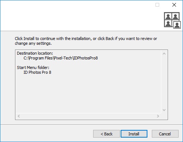
Task: Click the "Click Install to continue" instruction text
Action: 86,41
